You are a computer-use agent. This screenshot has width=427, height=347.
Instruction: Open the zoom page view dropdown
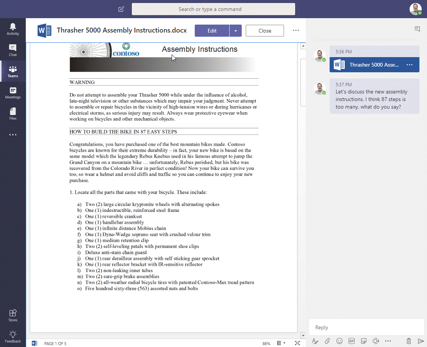click(281, 343)
